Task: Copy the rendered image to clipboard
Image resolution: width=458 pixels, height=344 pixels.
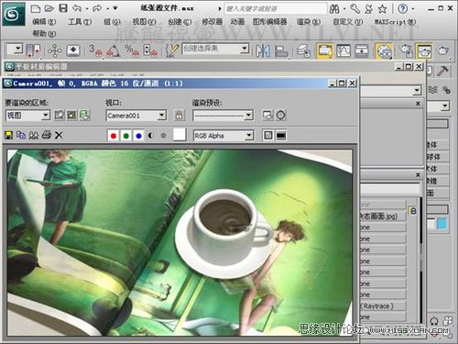Action: pos(21,135)
